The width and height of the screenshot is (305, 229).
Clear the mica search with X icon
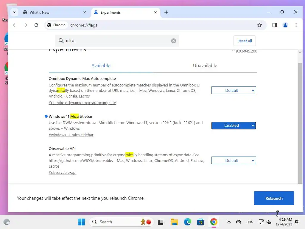pyautogui.click(x=174, y=41)
